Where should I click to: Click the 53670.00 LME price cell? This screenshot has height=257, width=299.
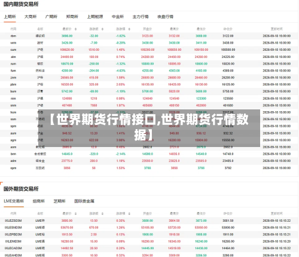coord(67,228)
